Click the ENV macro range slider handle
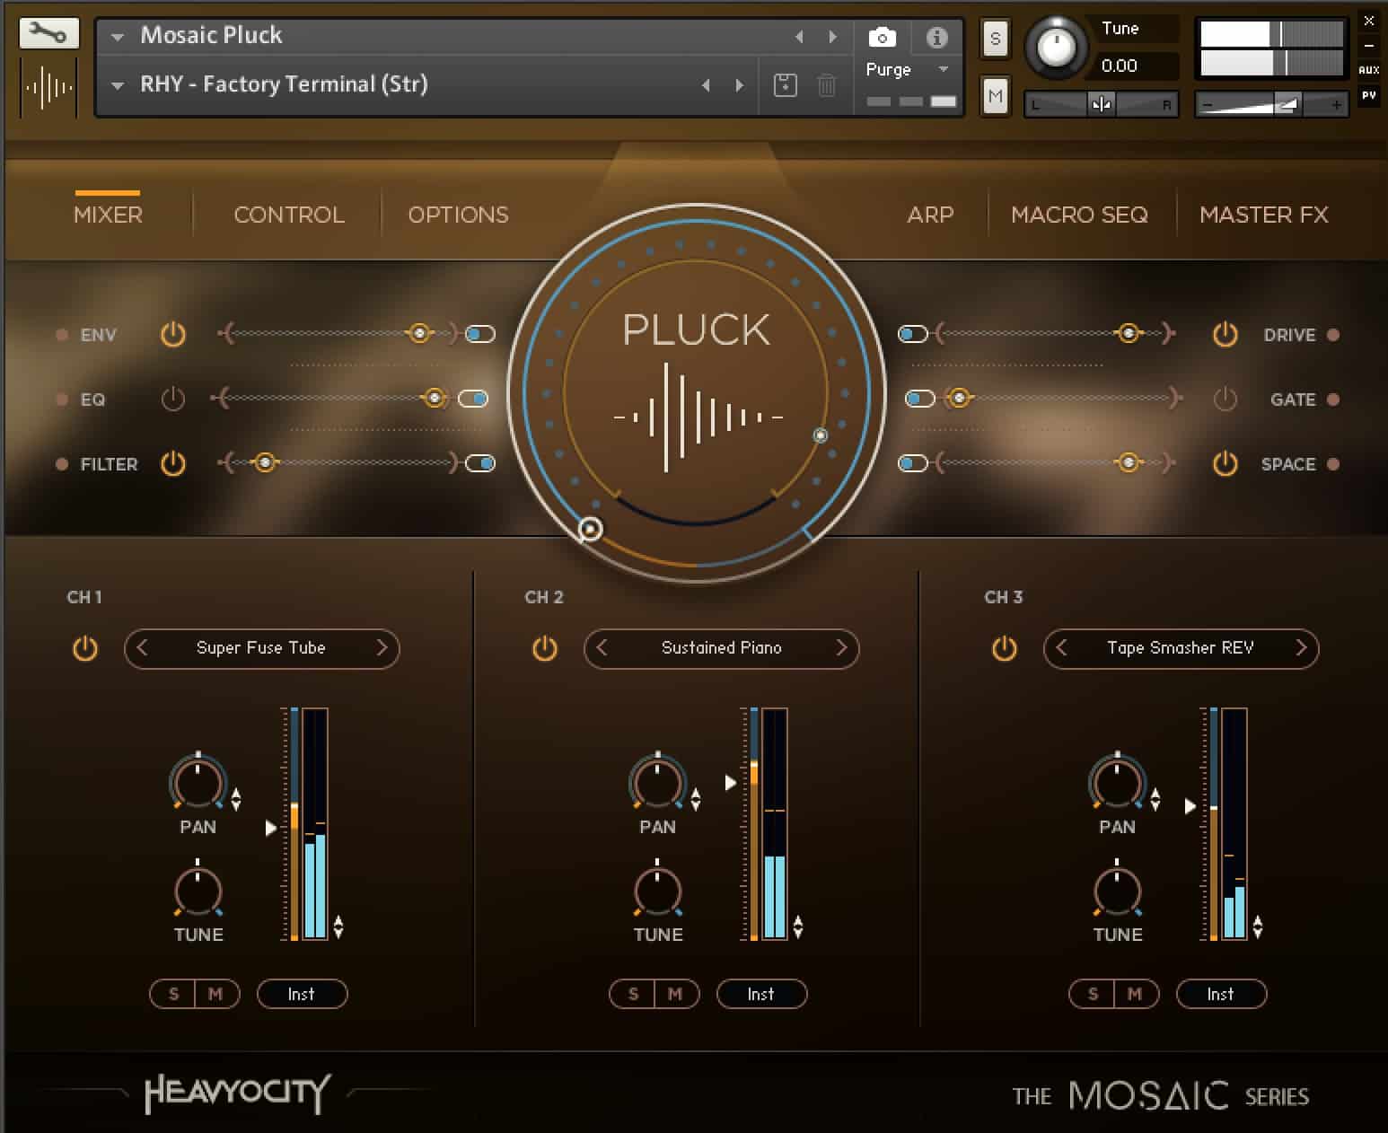 tap(419, 334)
